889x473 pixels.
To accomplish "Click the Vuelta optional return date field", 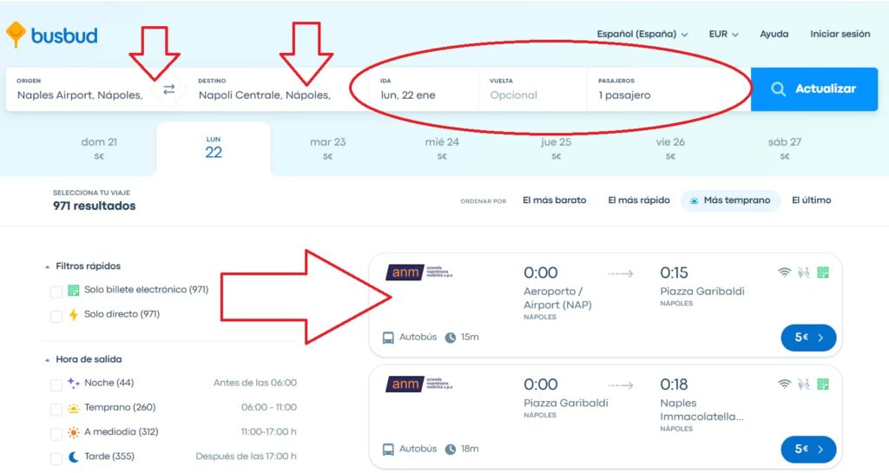I will pyautogui.click(x=532, y=89).
